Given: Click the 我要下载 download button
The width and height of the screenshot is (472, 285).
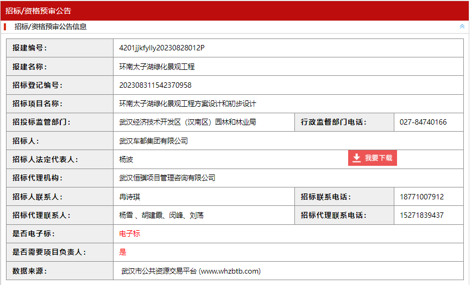Looking at the screenshot, I should click(x=373, y=158).
